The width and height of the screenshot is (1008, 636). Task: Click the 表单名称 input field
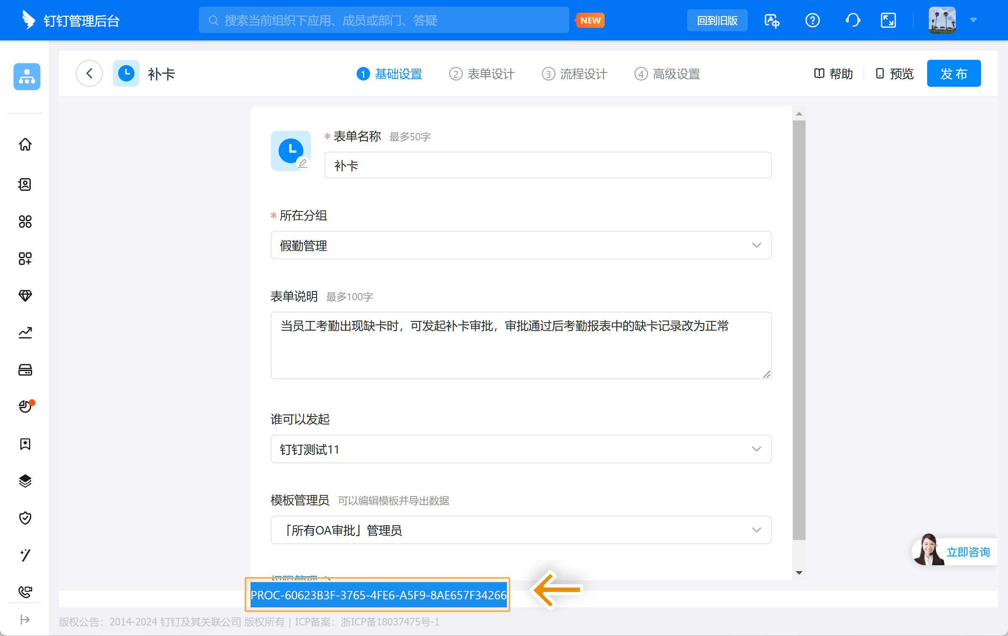pyautogui.click(x=547, y=165)
